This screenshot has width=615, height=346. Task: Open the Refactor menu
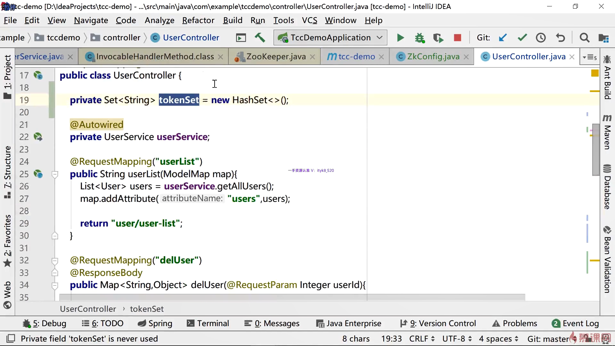[x=198, y=20]
